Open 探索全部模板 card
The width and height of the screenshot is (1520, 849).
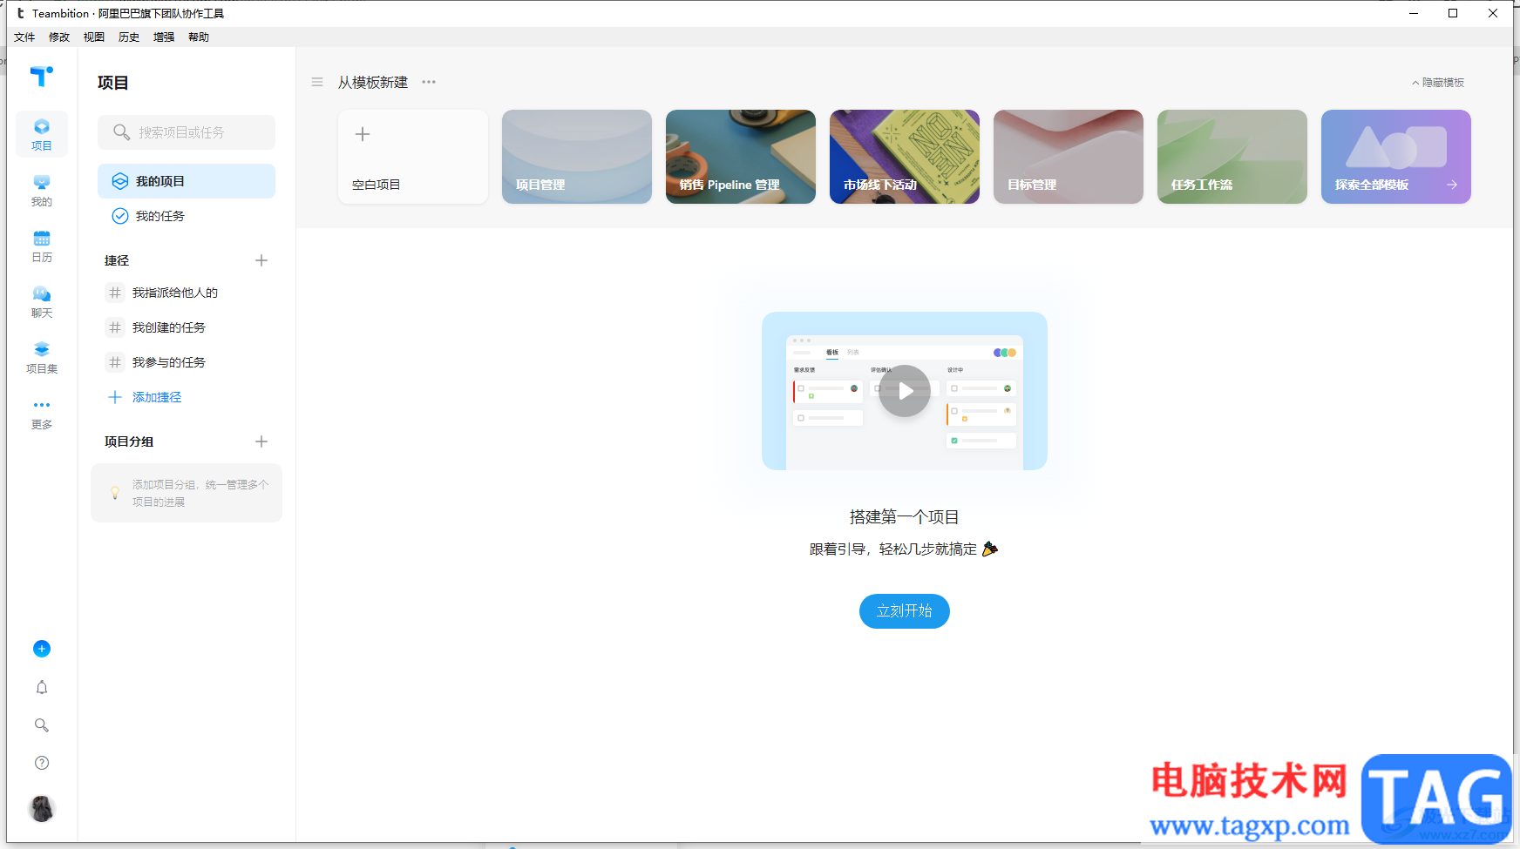click(x=1396, y=157)
